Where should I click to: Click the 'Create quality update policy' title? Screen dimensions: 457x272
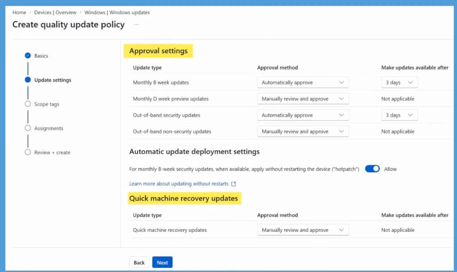pos(68,25)
